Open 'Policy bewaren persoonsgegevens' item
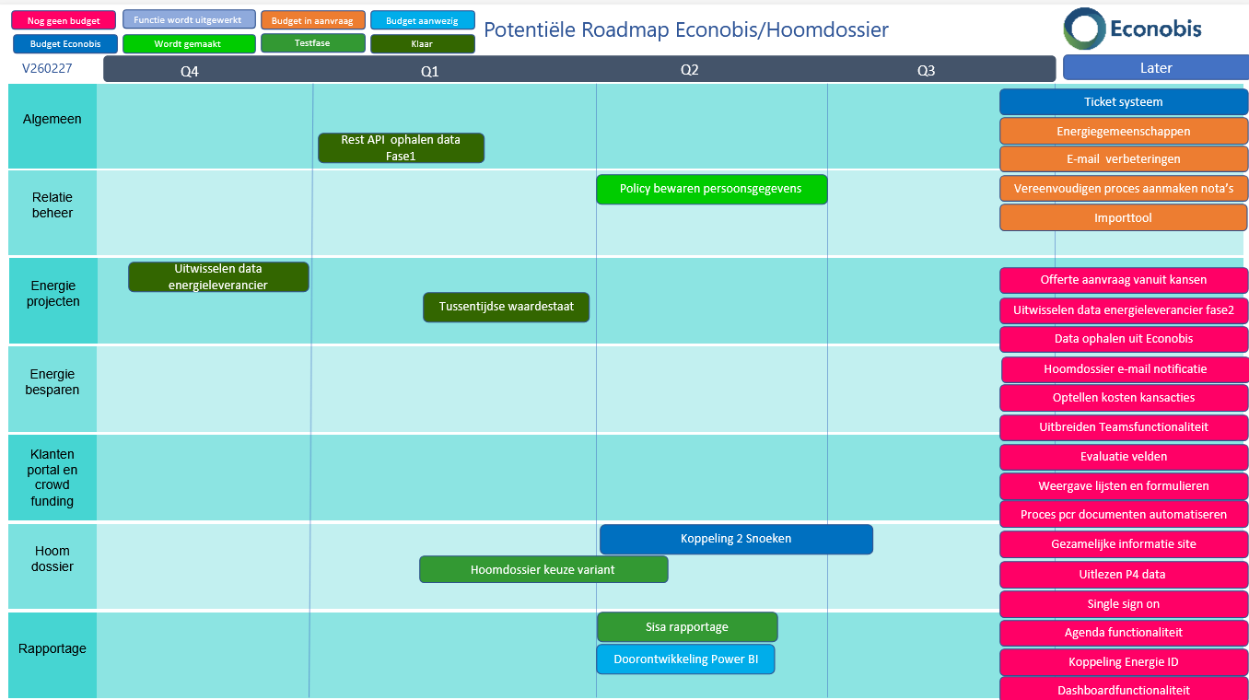 pos(712,189)
